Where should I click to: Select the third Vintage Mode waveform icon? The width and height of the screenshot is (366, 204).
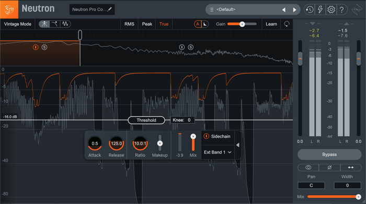pos(65,24)
